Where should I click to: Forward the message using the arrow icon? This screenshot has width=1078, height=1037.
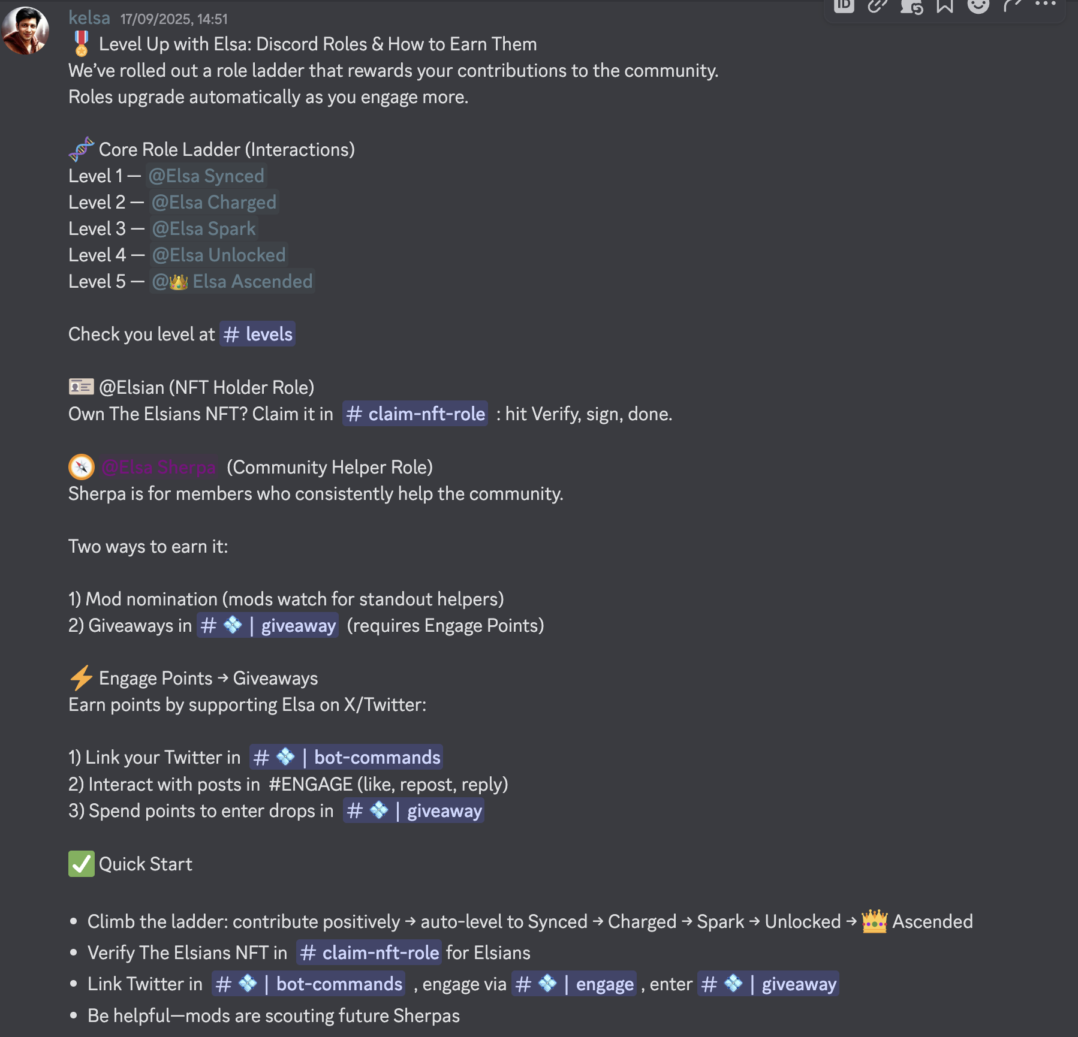(1012, 5)
